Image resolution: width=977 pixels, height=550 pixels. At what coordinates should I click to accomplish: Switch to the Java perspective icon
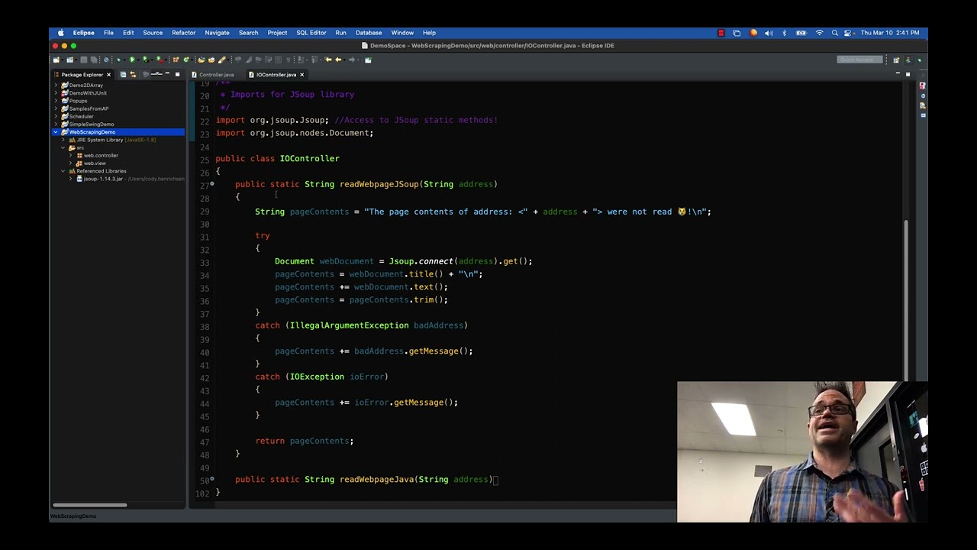click(x=908, y=60)
